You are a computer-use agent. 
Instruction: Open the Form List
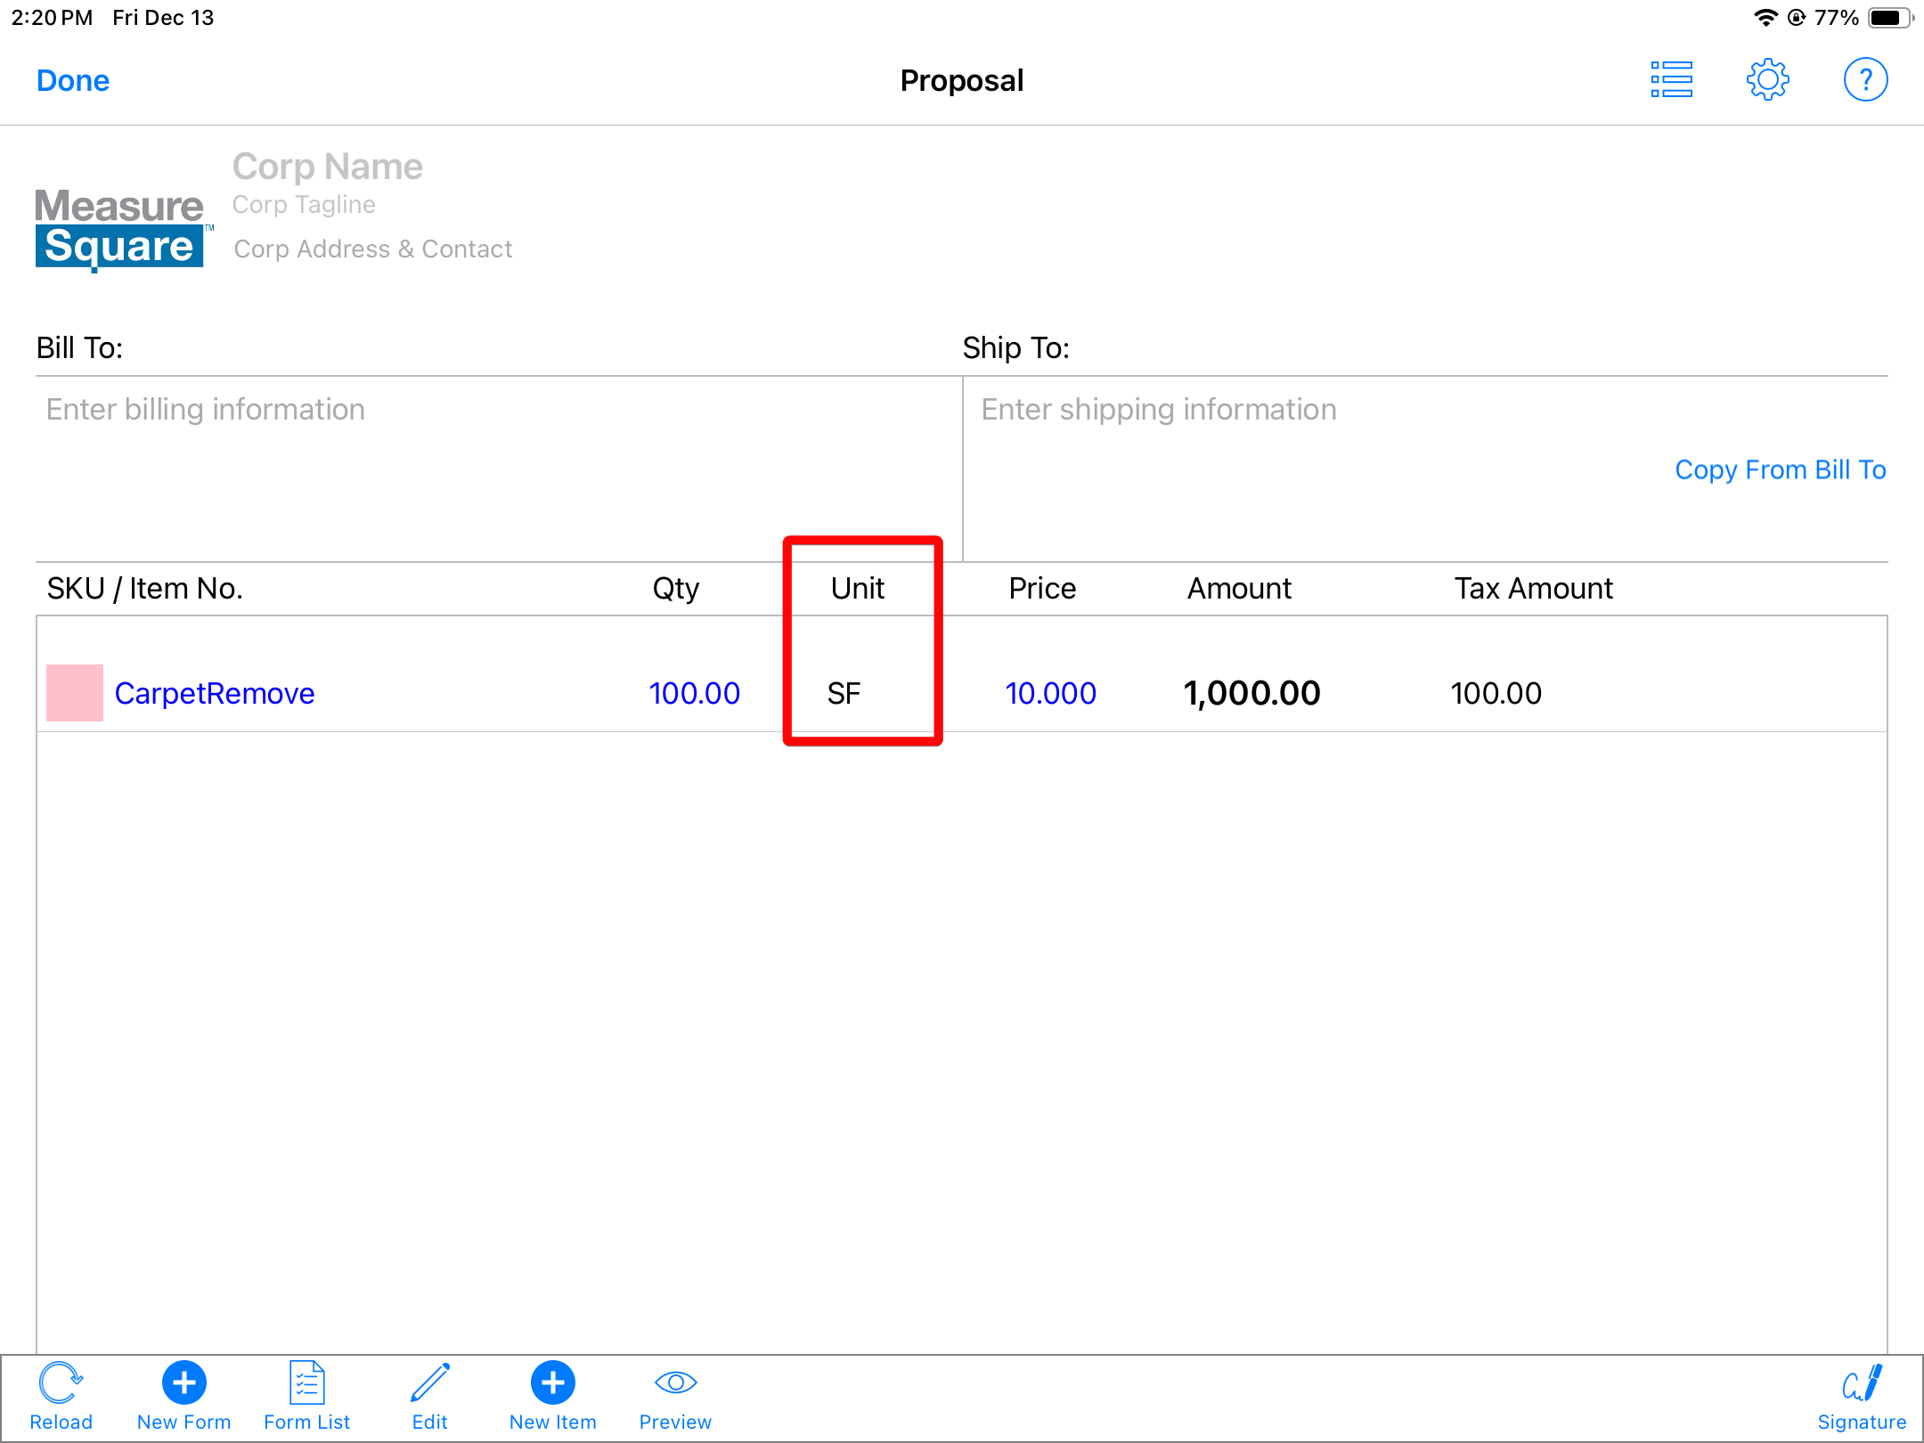coord(306,1385)
